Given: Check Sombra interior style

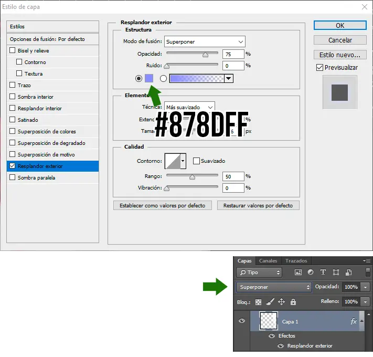Looking at the screenshot, I should pos(13,97).
